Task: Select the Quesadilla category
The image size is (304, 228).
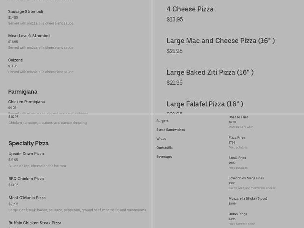Action: (x=164, y=147)
